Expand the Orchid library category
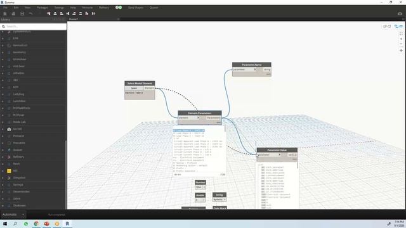 [x=17, y=129]
